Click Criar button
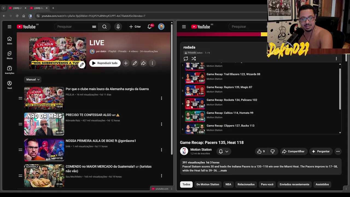 [135, 27]
